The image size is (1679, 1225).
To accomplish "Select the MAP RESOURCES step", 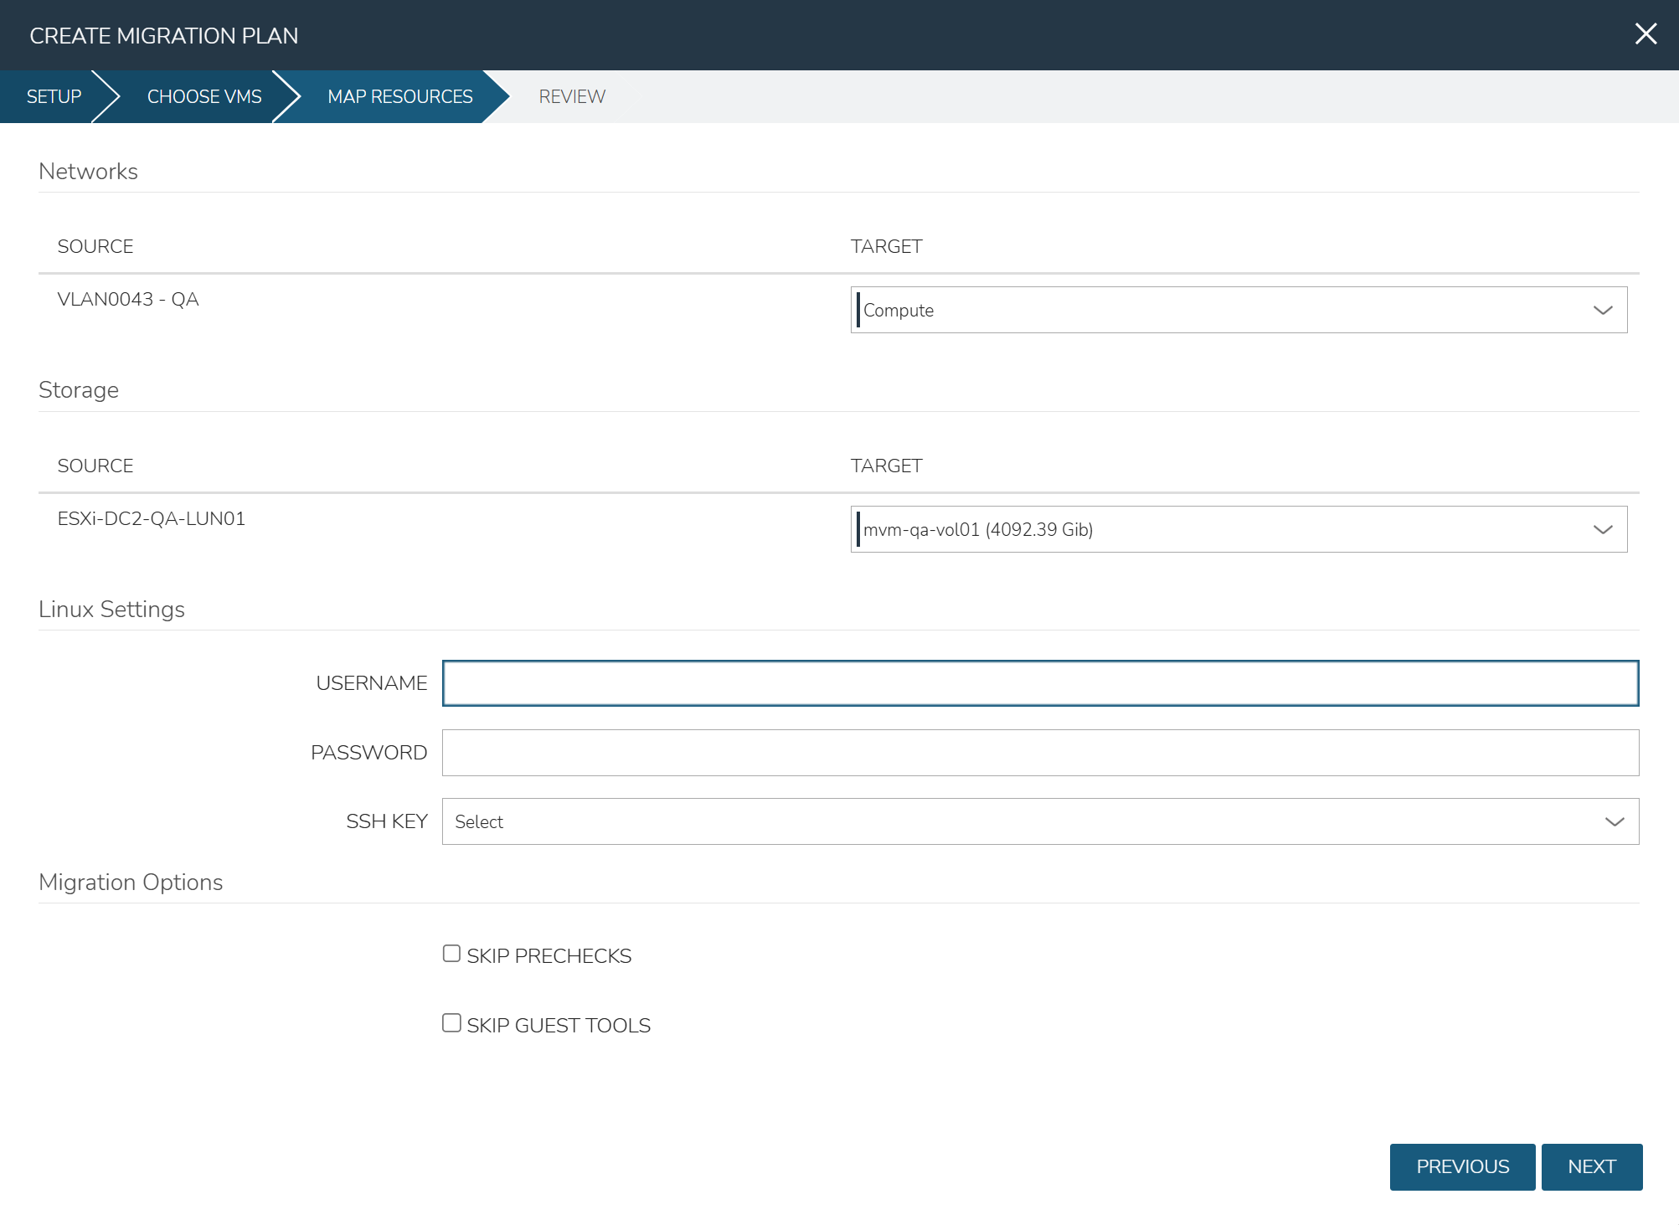I will tap(400, 97).
